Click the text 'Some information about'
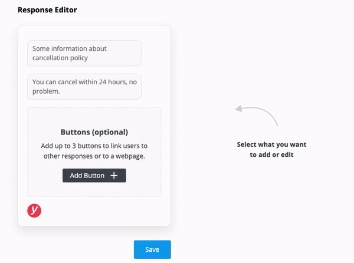This screenshot has height=263, width=354. coord(70,48)
